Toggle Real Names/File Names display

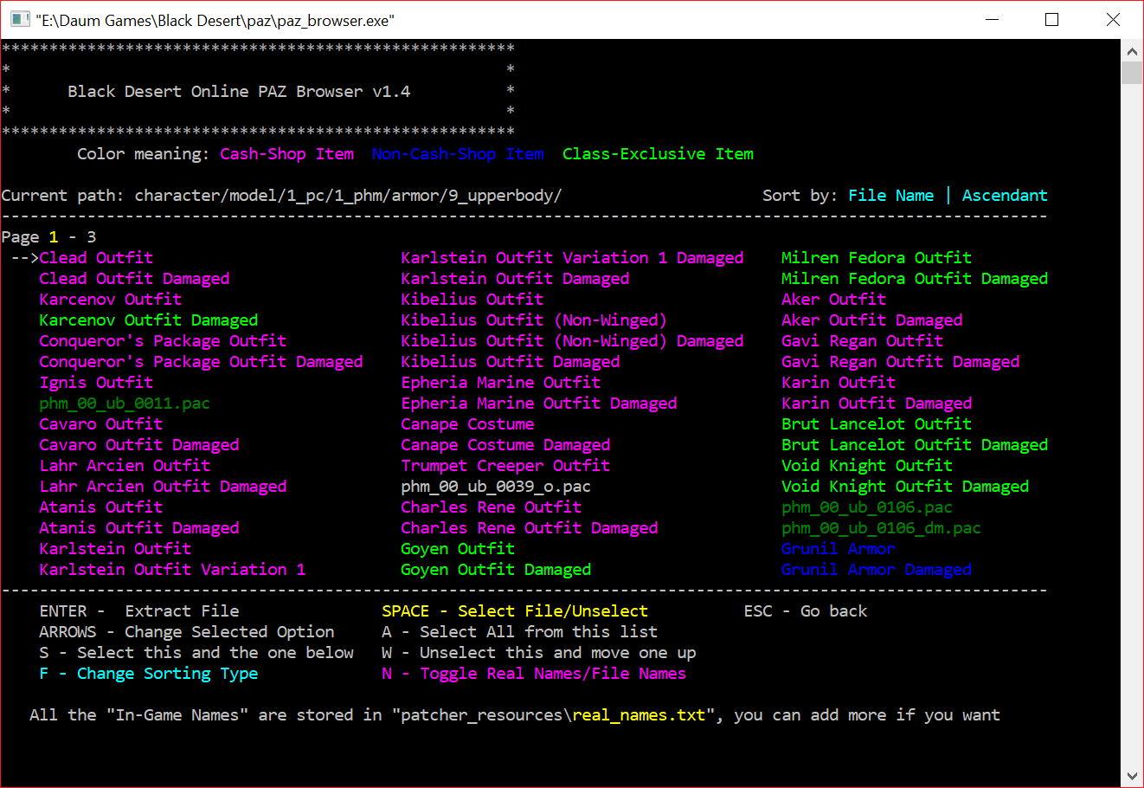point(530,673)
